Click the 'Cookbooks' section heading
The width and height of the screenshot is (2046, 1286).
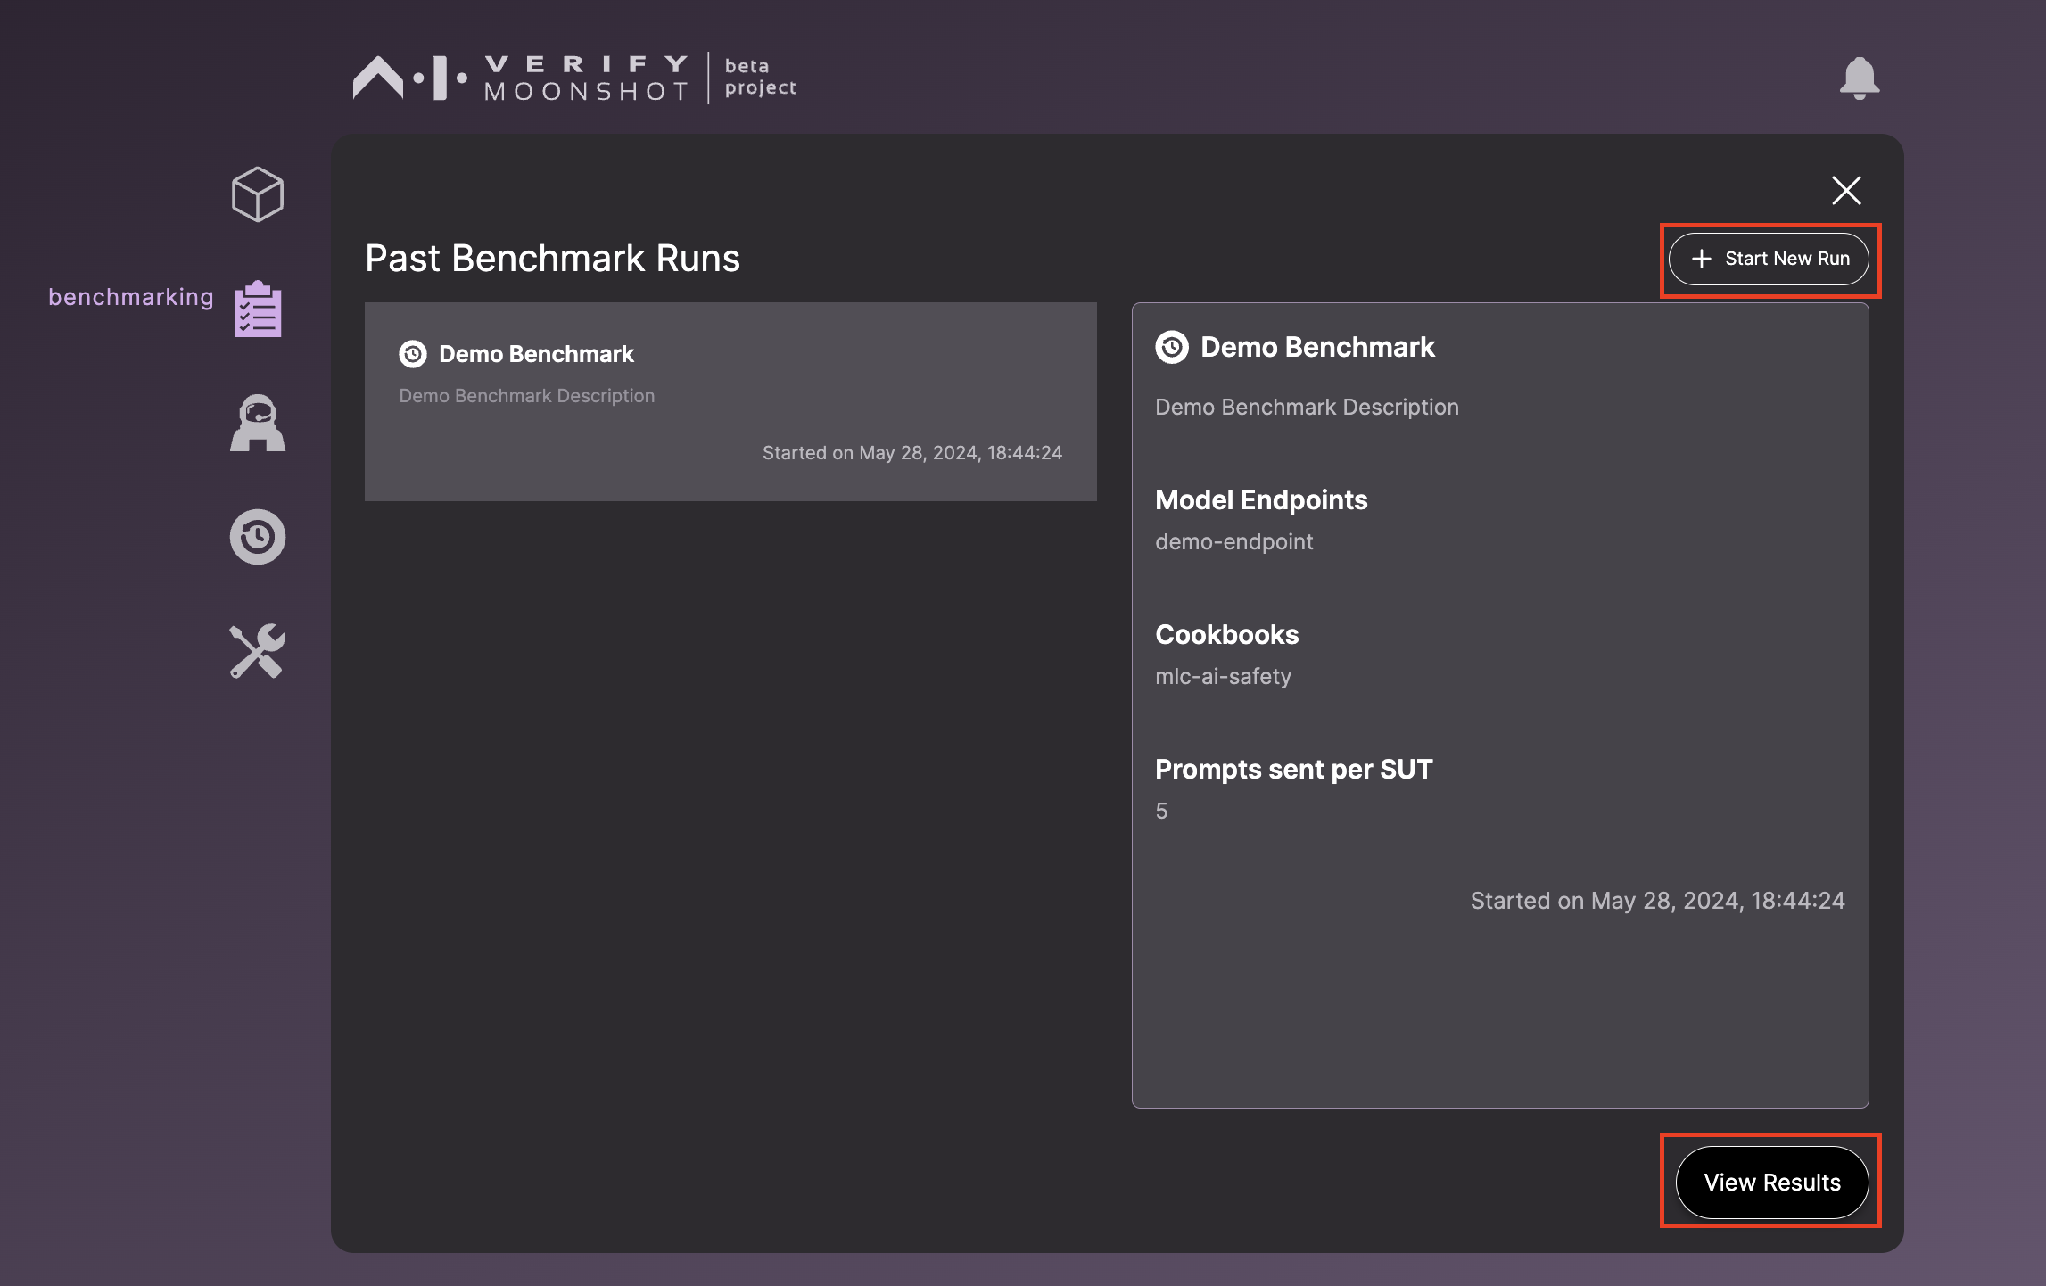(1226, 635)
